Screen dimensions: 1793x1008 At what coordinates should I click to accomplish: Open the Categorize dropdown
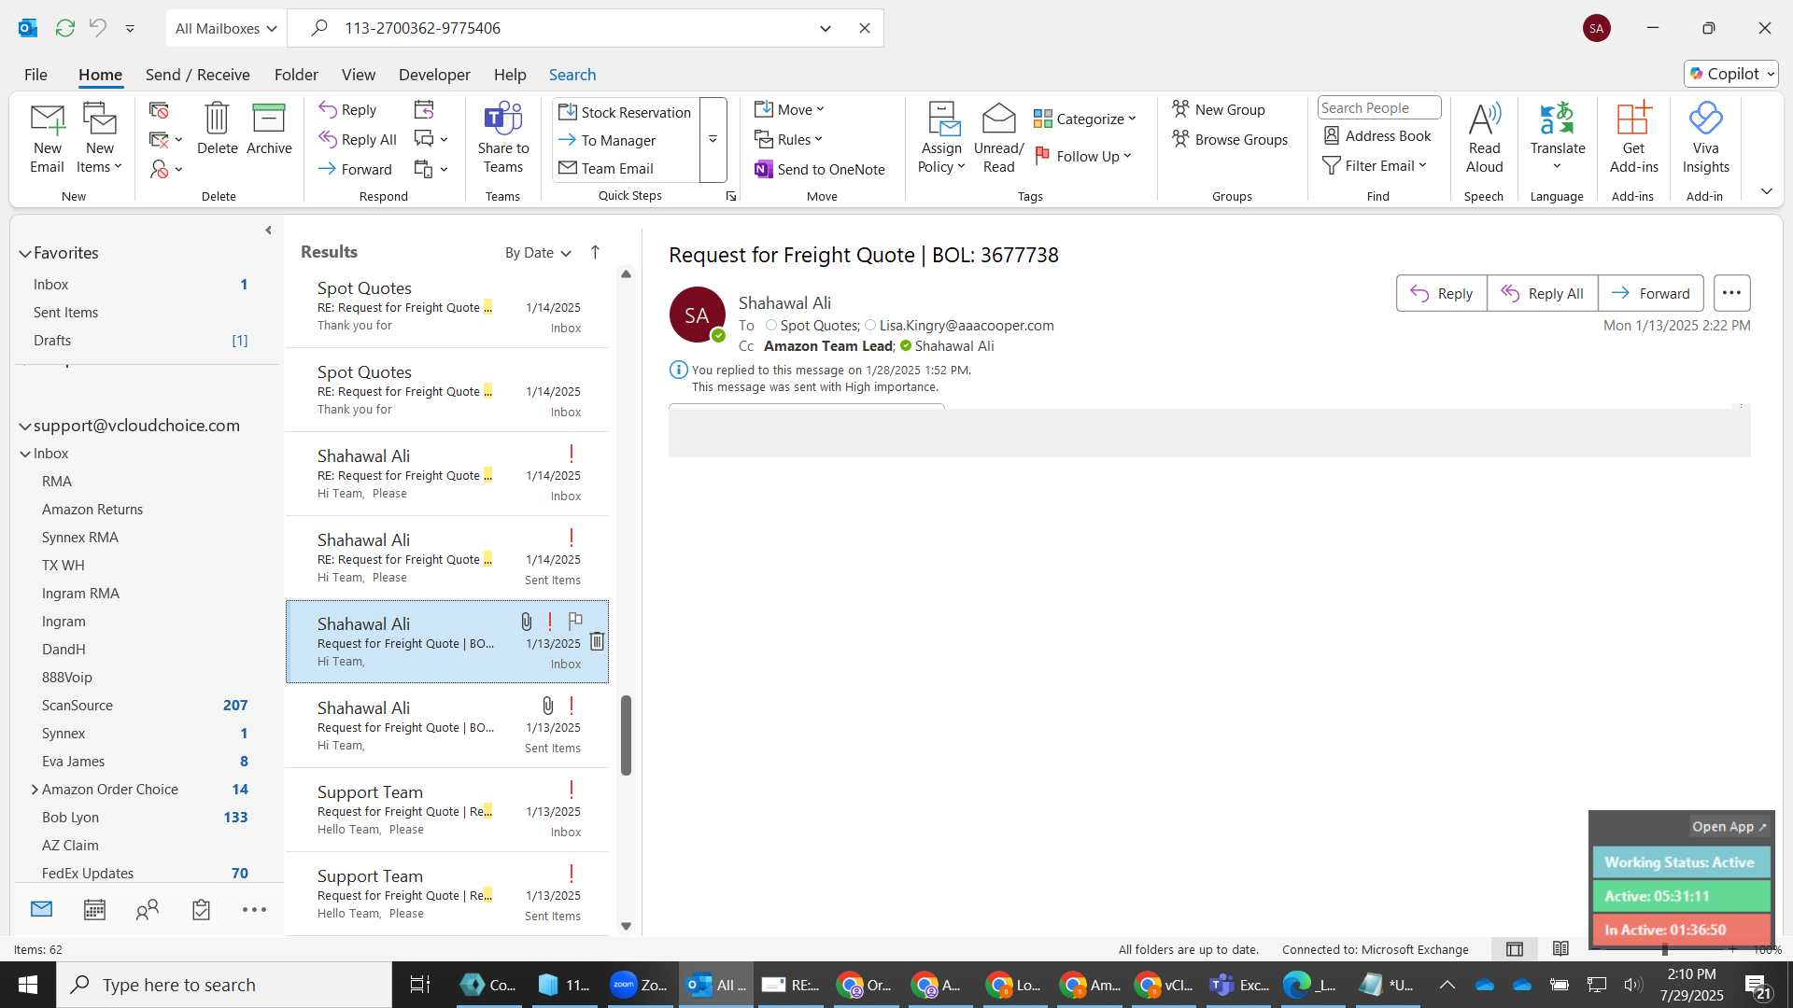click(x=1085, y=119)
